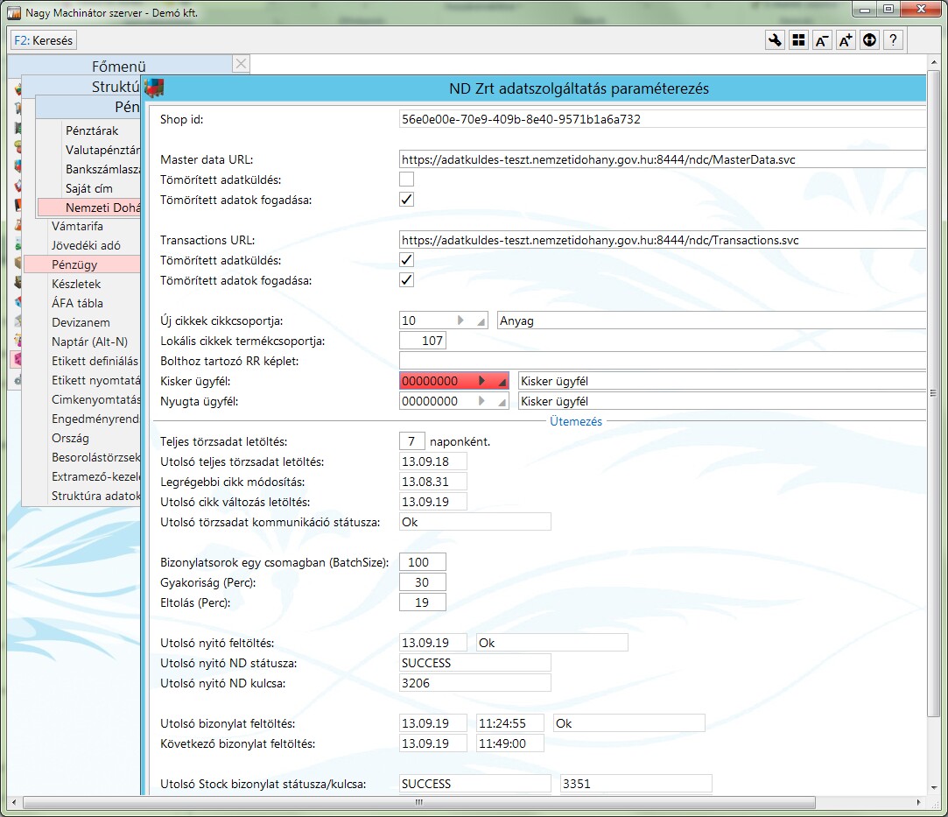Click the horizontal scrollbar thumb
Image resolution: width=948 pixels, height=817 pixels.
pos(419,802)
